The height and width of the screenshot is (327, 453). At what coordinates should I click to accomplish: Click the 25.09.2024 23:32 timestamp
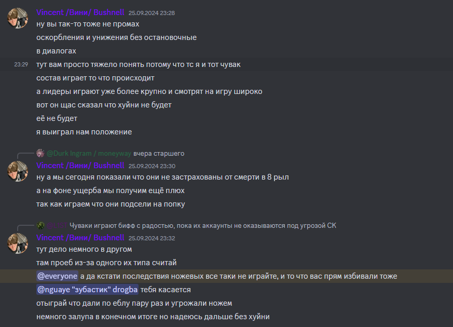(152, 238)
